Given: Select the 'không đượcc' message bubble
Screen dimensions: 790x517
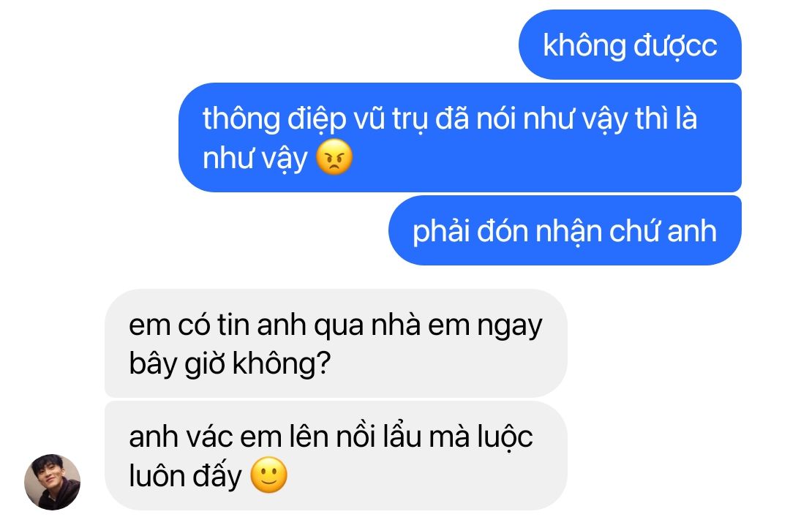Looking at the screenshot, I should coord(630,45).
